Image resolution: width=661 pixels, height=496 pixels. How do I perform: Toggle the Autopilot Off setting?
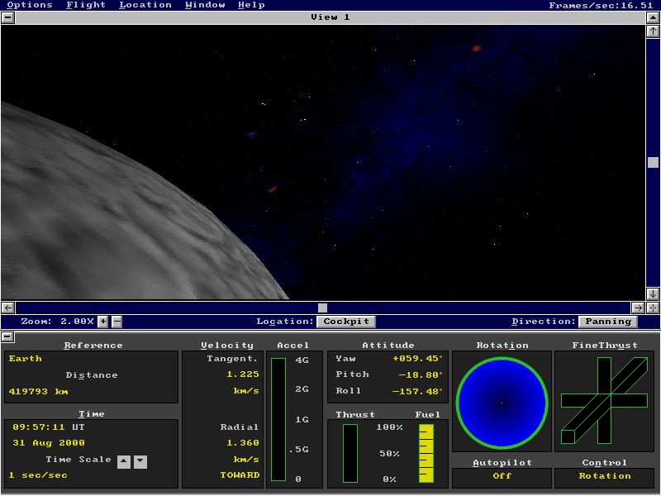pyautogui.click(x=502, y=476)
